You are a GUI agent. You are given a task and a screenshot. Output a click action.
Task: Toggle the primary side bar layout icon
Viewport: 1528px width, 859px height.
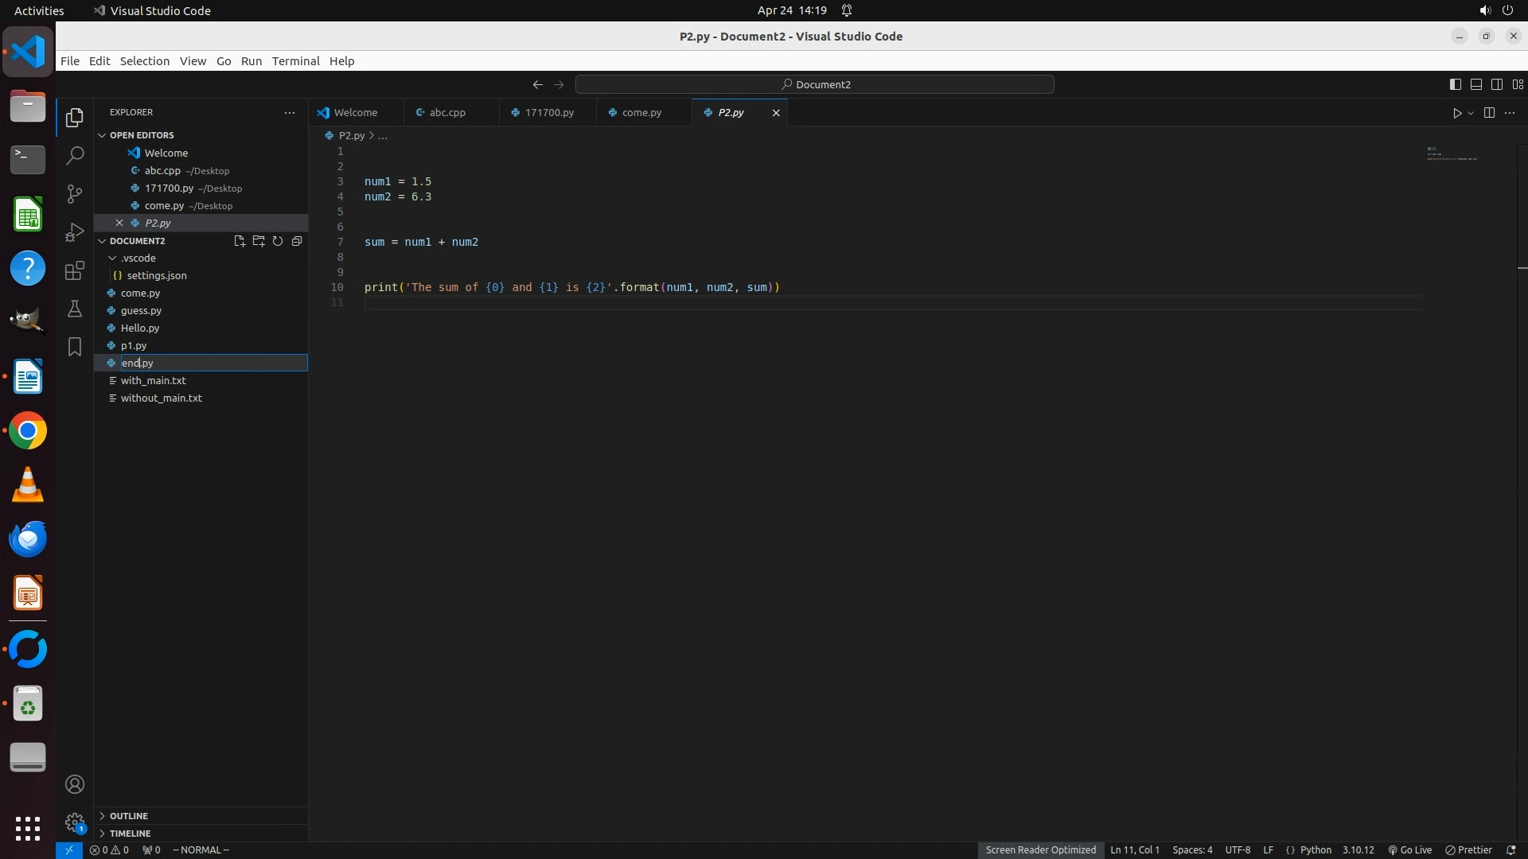click(x=1455, y=84)
